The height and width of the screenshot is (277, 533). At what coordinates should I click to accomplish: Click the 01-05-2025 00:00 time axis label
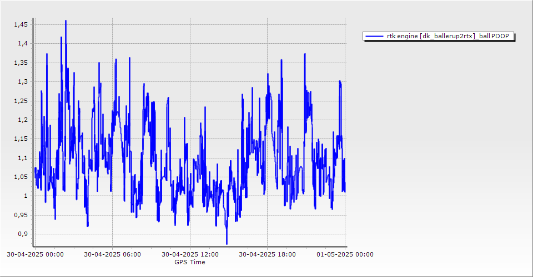[x=345, y=254]
